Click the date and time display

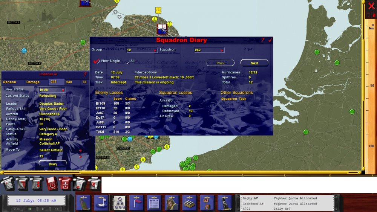click(x=36, y=200)
